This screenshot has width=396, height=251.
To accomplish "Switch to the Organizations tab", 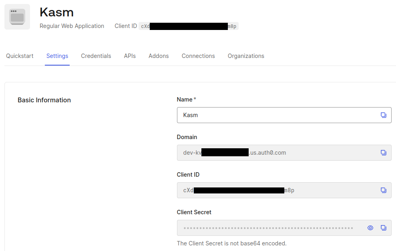I will coord(246,56).
